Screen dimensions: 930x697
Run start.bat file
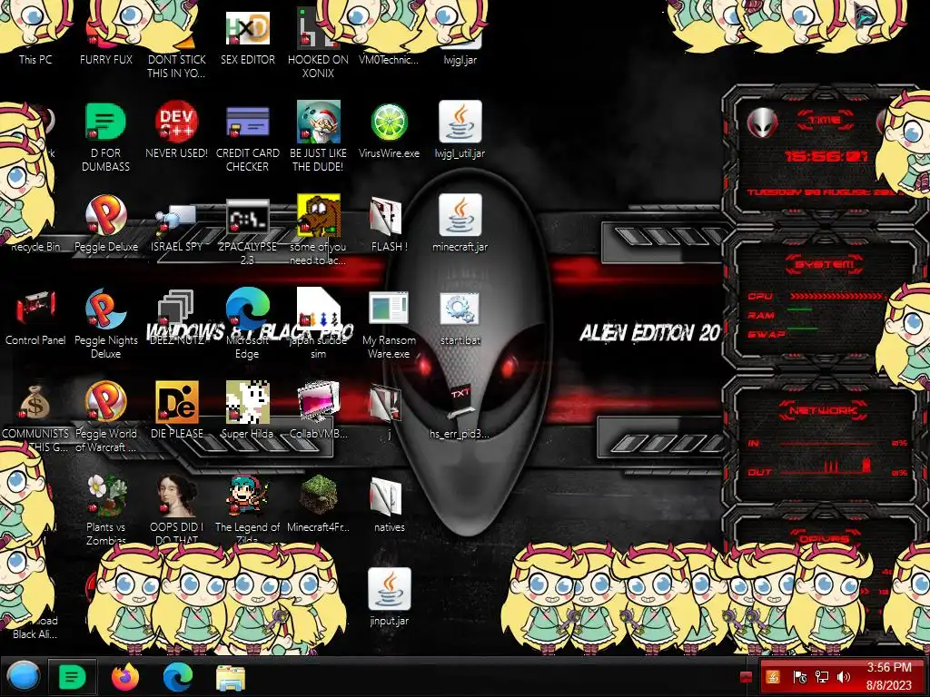pos(460,309)
